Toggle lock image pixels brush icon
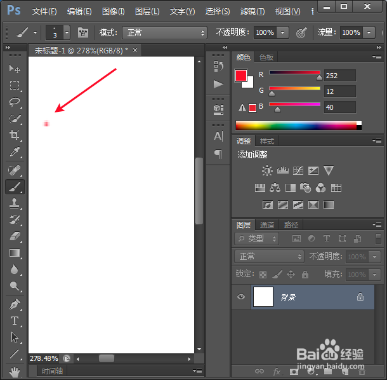The width and height of the screenshot is (387, 380). [277, 274]
